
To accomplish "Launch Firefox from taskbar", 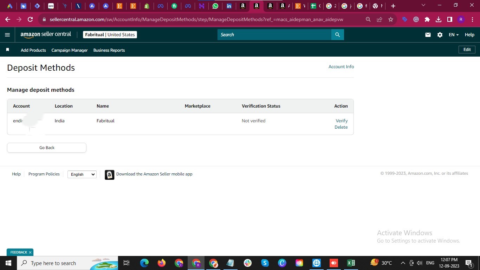I will [x=162, y=263].
